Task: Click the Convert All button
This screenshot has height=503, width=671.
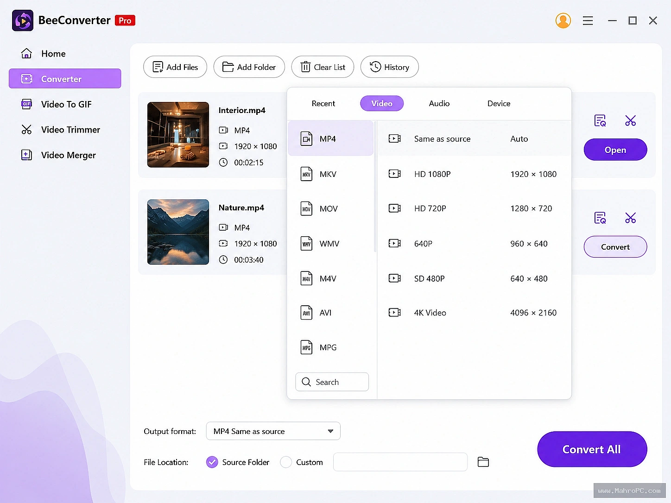Action: [592, 449]
